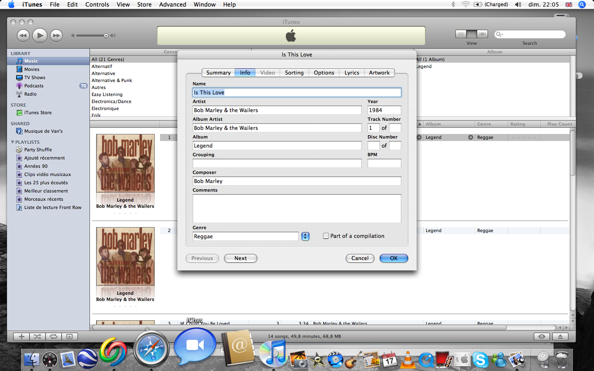
Task: Open the Spotlight search icon
Action: click(x=582, y=5)
